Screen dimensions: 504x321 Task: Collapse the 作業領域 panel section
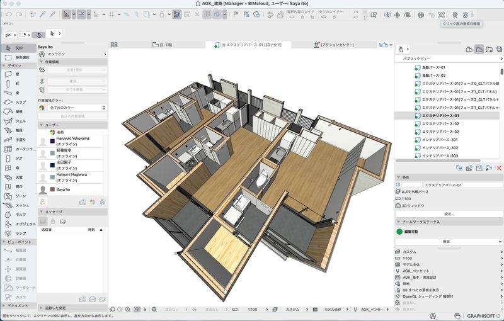coord(41,62)
